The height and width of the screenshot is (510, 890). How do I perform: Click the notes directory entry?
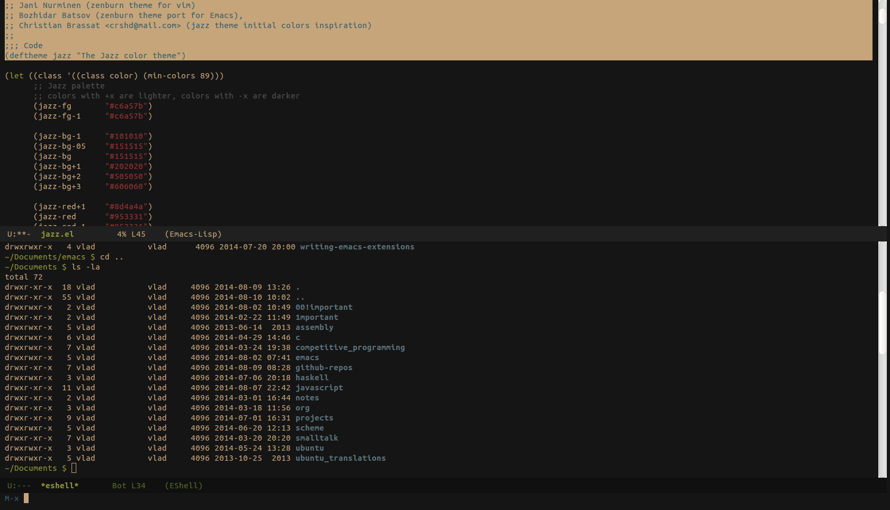point(307,398)
